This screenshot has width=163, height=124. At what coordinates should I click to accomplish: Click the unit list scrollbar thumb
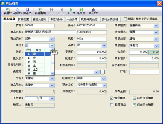[52, 63]
